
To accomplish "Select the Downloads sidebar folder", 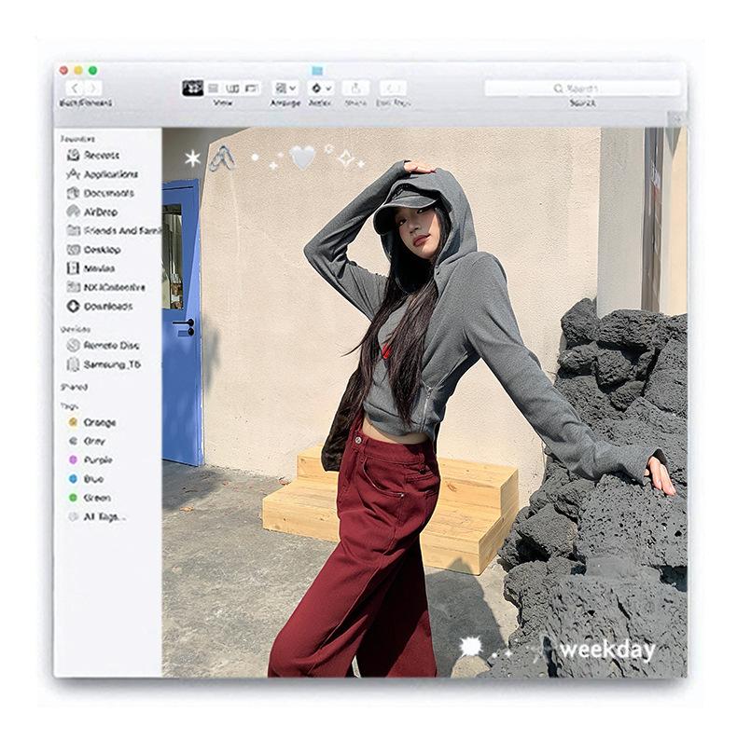I will point(100,307).
